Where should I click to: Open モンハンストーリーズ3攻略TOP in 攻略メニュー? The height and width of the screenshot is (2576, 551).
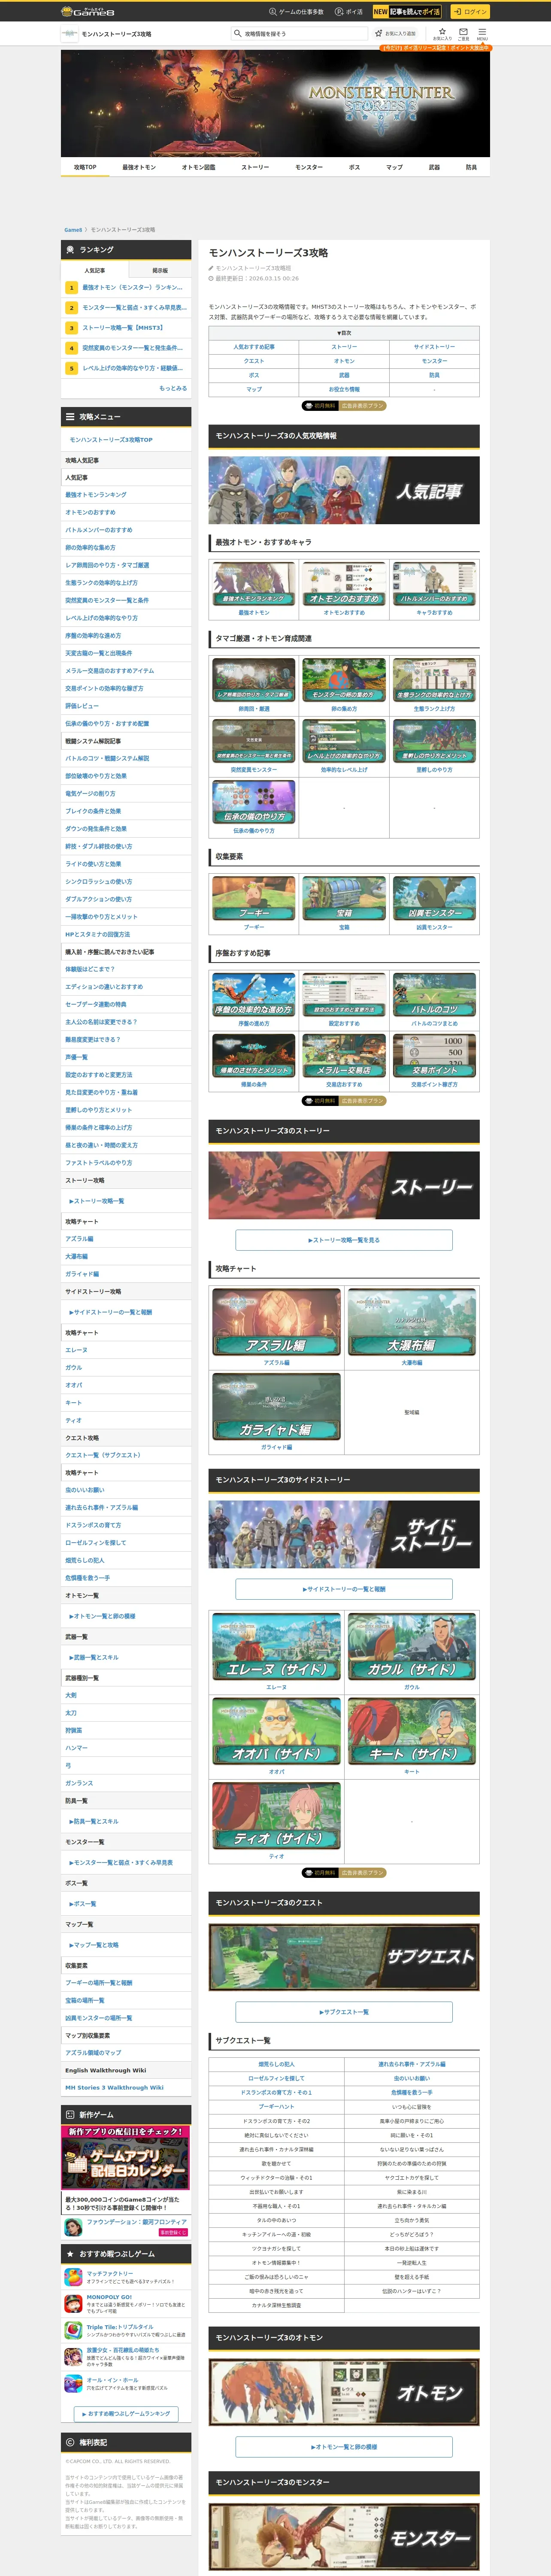click(x=111, y=440)
